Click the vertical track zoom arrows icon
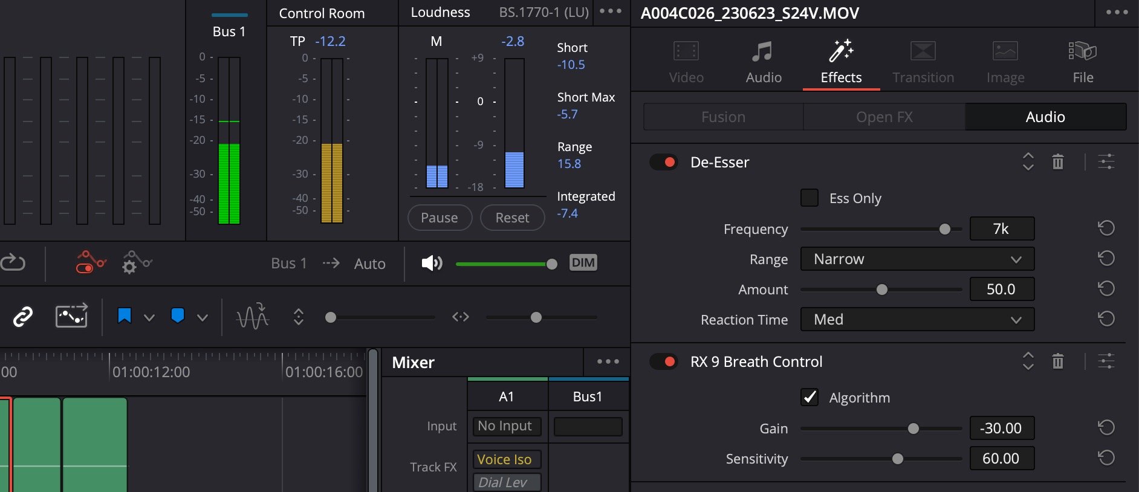 tap(298, 317)
